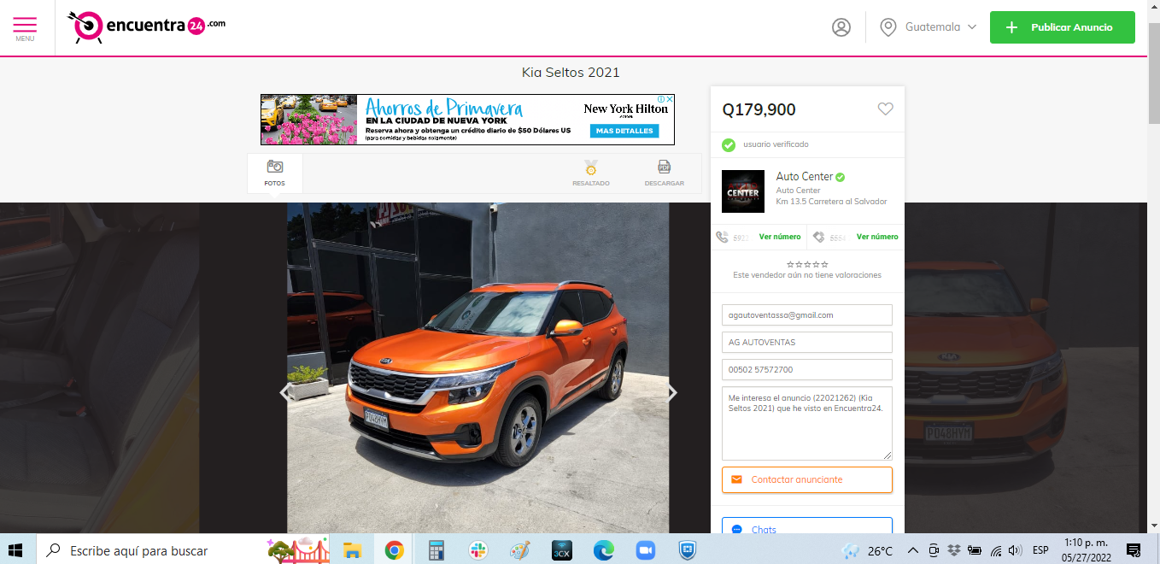Image resolution: width=1160 pixels, height=564 pixels.
Task: Click inside the message text area
Action: point(807,423)
